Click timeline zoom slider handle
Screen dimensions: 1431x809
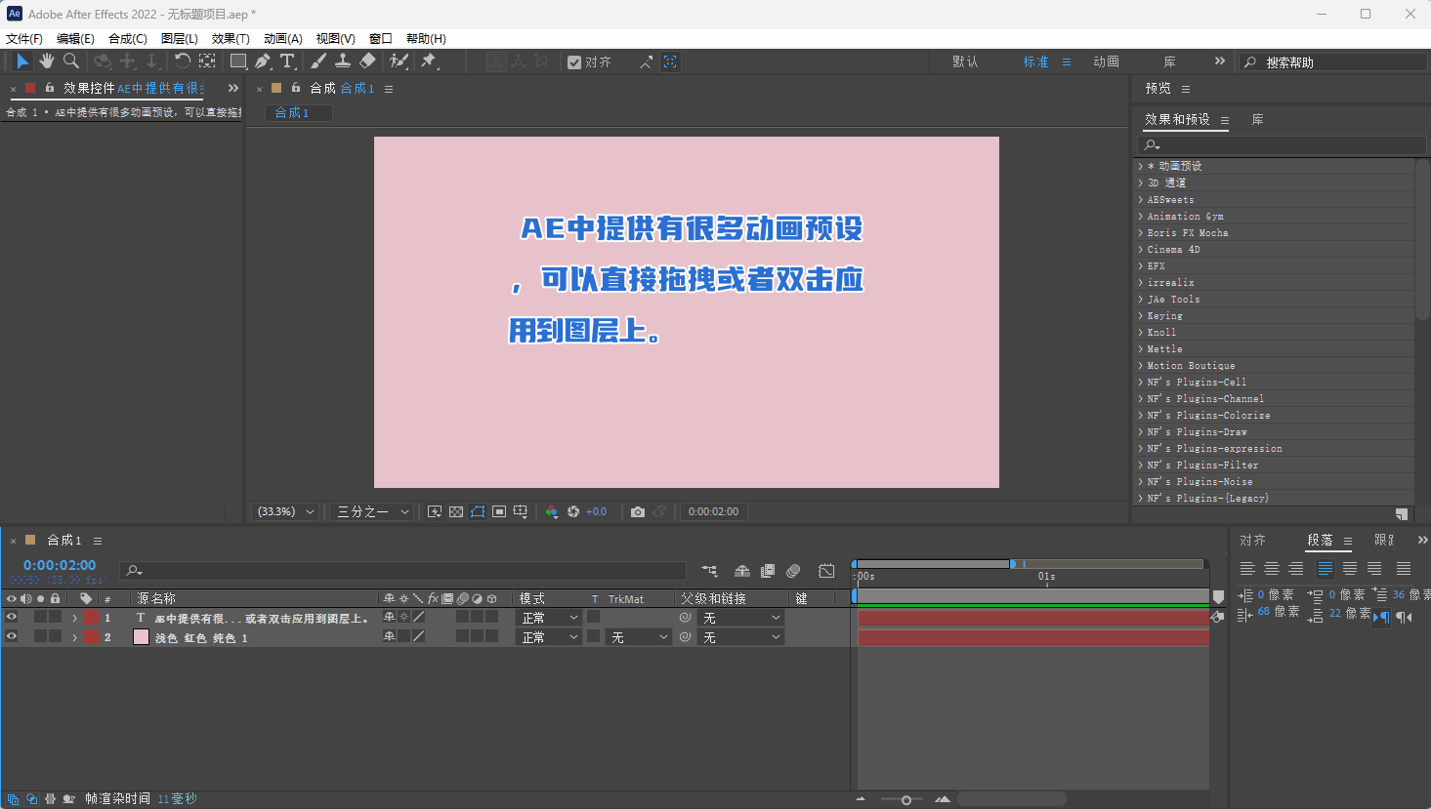point(906,800)
